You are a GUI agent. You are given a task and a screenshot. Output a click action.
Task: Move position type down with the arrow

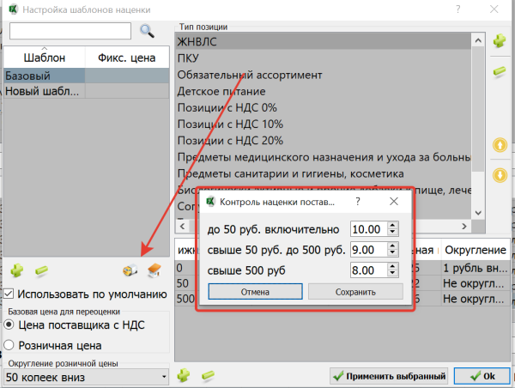tap(500, 176)
